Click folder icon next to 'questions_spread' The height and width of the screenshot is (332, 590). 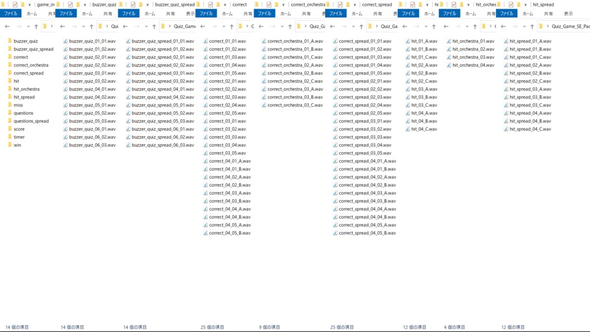pyautogui.click(x=10, y=121)
